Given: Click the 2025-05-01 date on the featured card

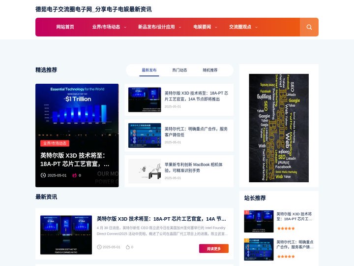Looking at the screenshot, I should coord(57,175).
